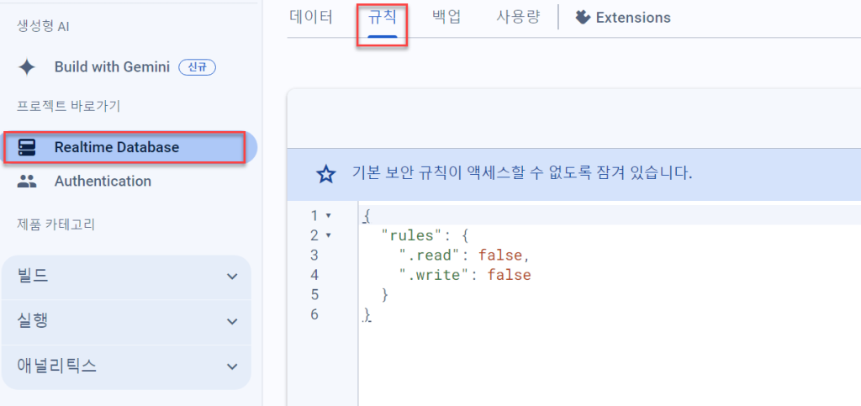Collapse code fold arrow on line 1

(329, 216)
